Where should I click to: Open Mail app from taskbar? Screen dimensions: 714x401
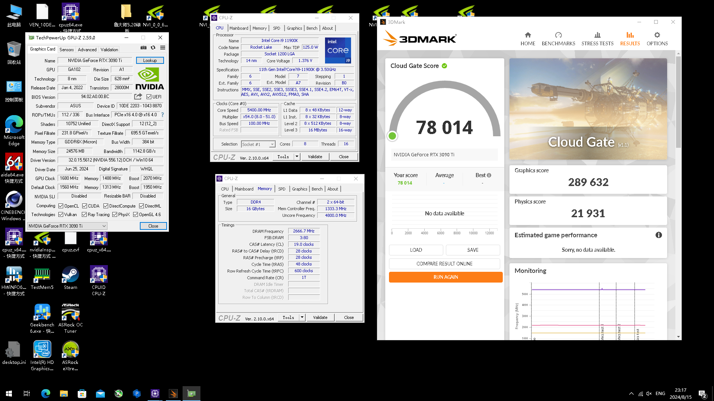pyautogui.click(x=100, y=394)
